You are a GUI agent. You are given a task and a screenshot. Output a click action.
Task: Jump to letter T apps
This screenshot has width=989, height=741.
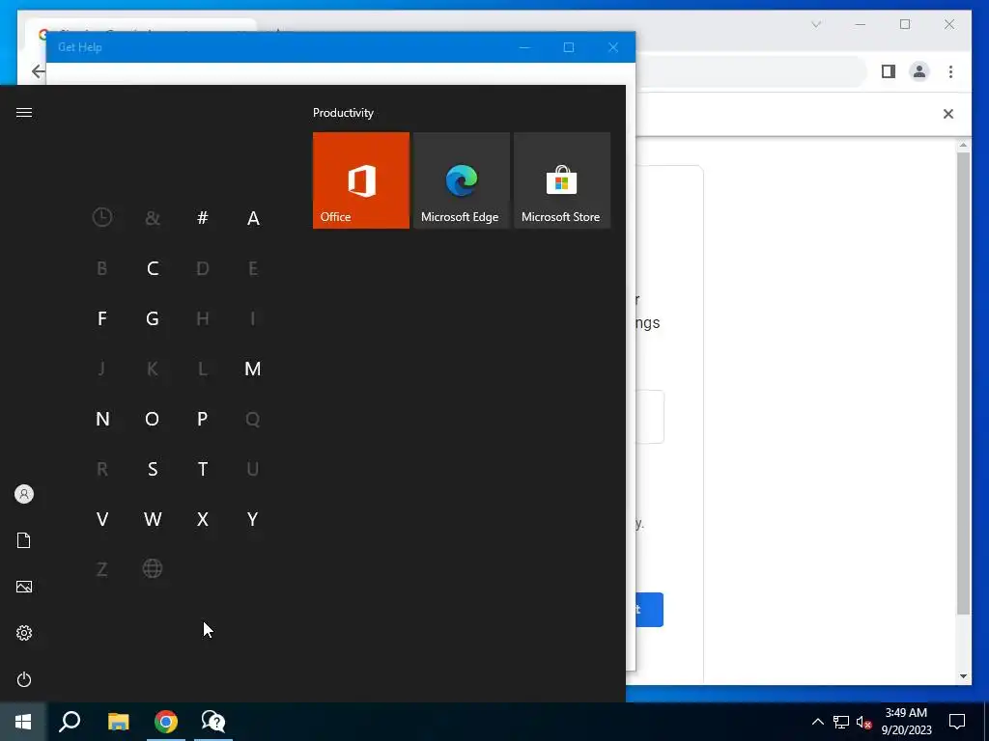click(x=203, y=469)
